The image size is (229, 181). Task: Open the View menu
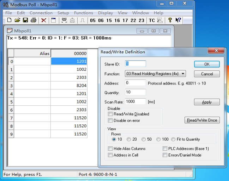[x=122, y=13]
